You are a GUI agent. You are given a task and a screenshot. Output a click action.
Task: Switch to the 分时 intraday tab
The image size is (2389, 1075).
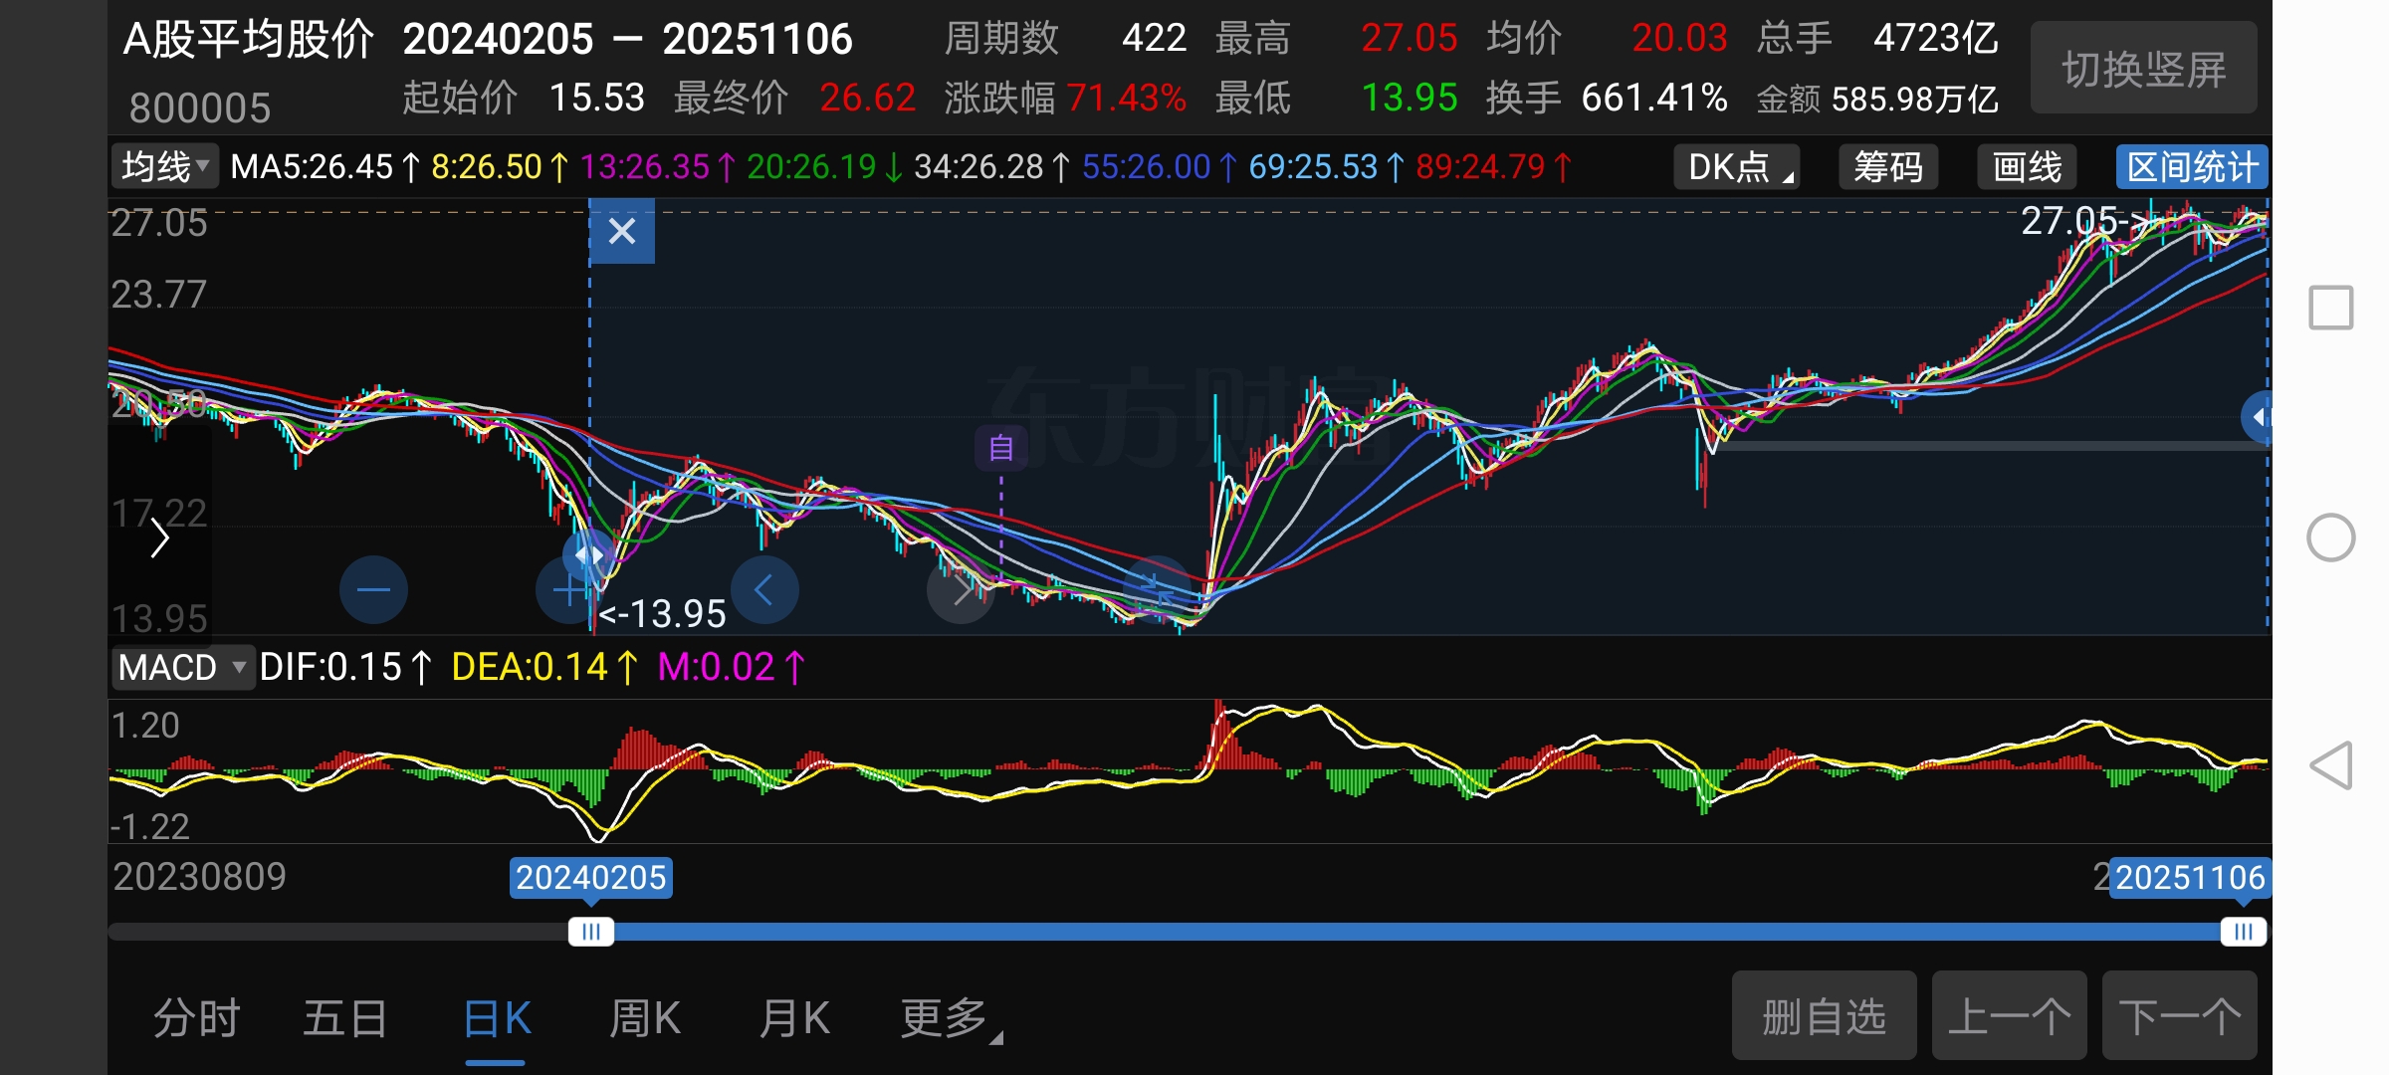[x=196, y=1018]
